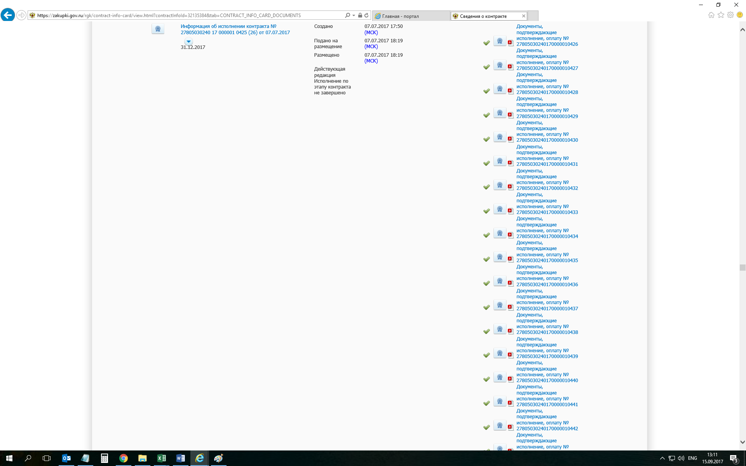Close the 'Сведения о контракте' tab
This screenshot has height=466, width=746.
tap(524, 16)
